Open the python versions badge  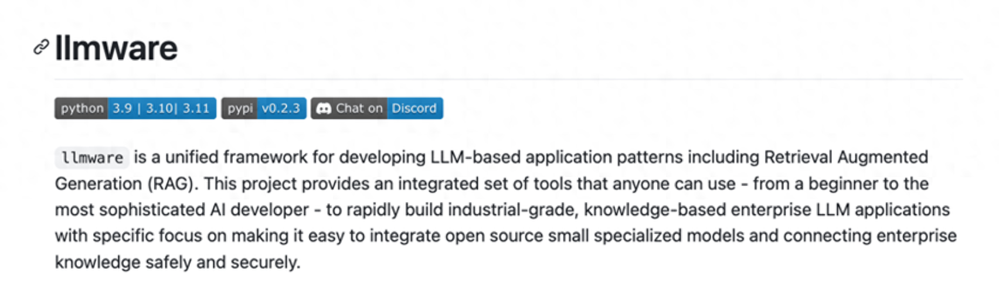tap(135, 108)
